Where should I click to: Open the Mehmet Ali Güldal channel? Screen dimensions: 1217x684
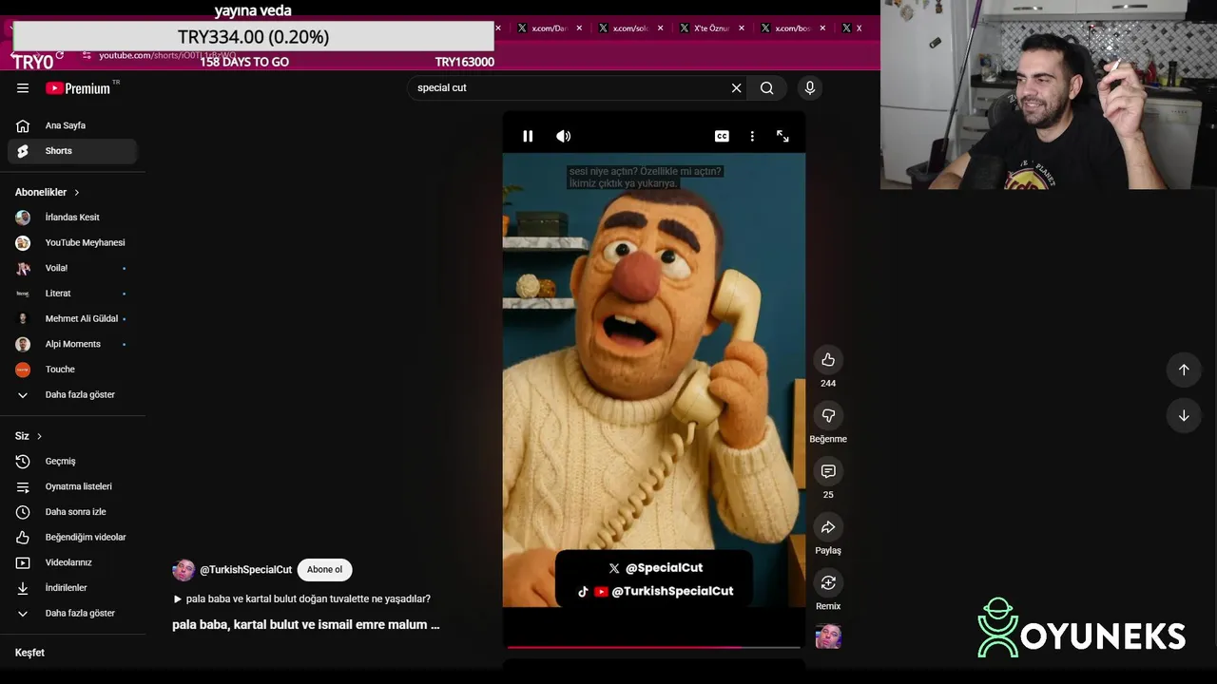pos(72,318)
